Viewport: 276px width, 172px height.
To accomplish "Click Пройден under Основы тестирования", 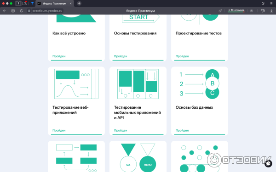I will tap(121, 56).
